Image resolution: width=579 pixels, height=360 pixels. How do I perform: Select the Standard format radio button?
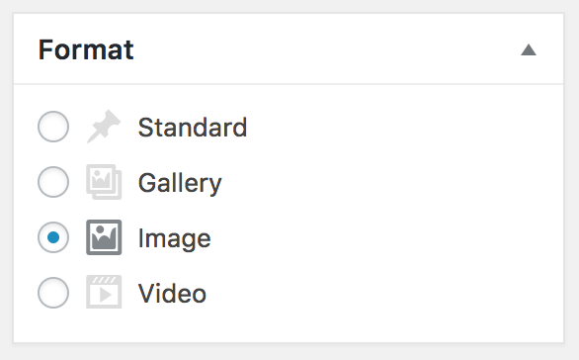point(53,127)
